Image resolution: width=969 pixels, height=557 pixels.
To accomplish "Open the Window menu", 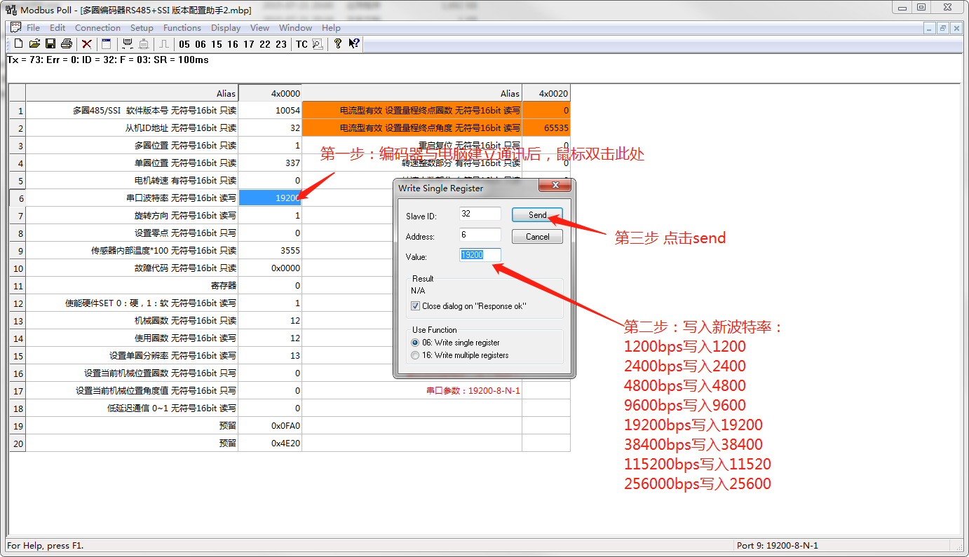I will [x=295, y=28].
